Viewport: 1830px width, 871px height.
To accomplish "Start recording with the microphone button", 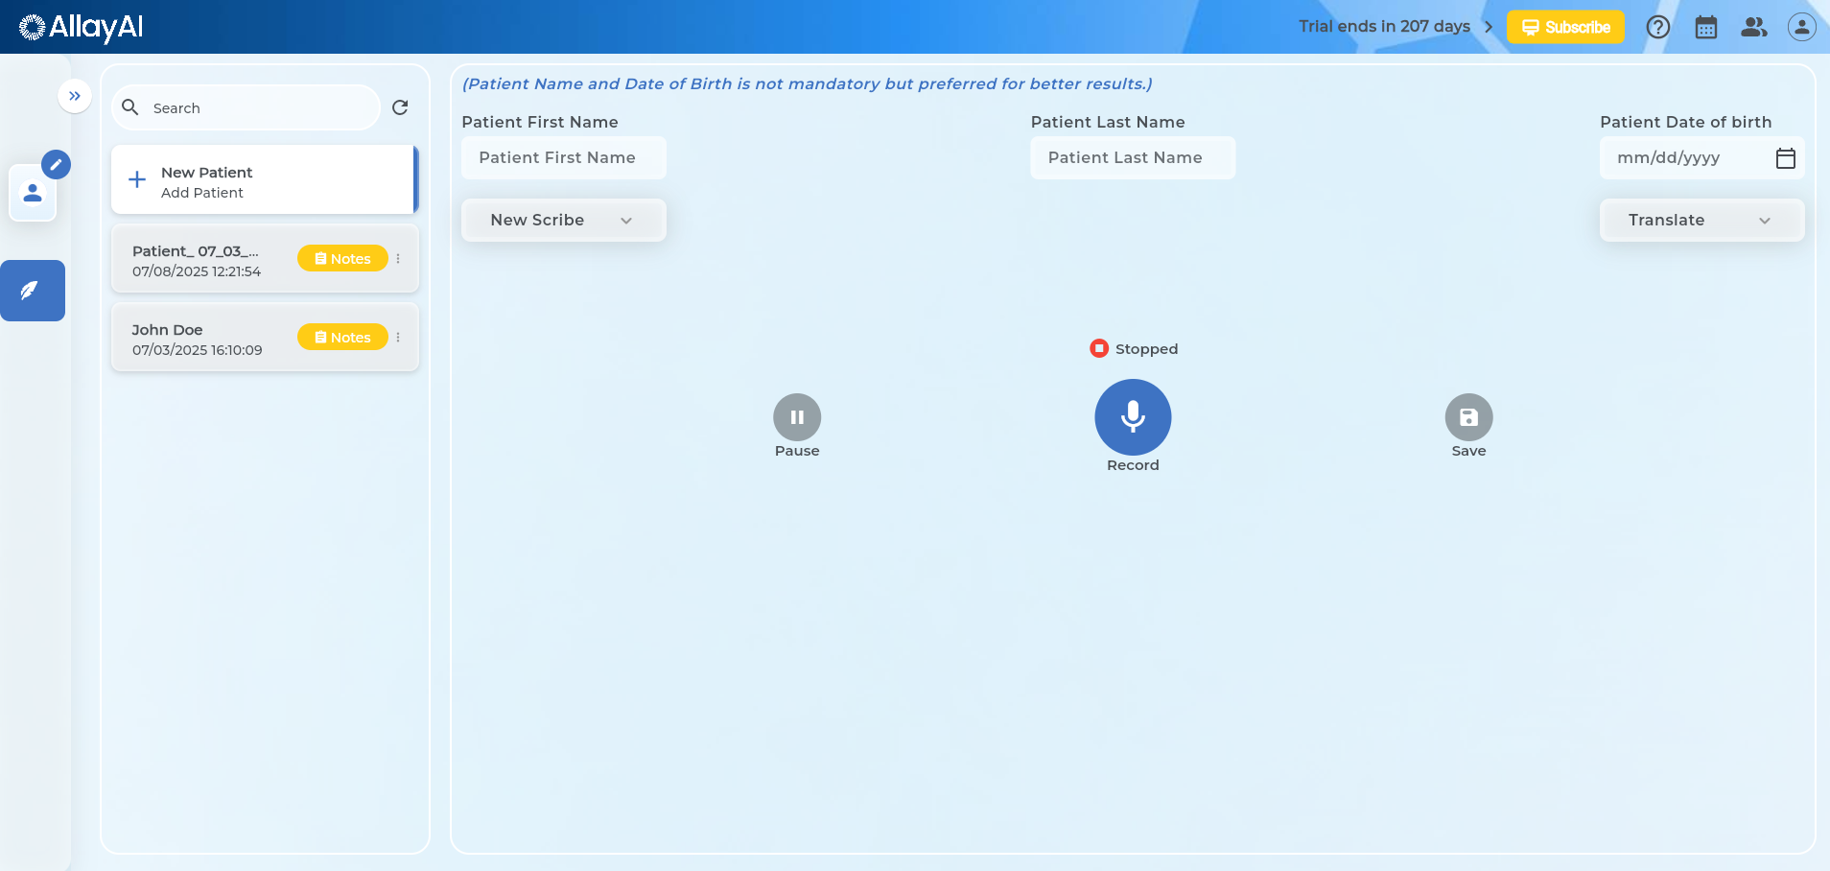I will coord(1133,417).
